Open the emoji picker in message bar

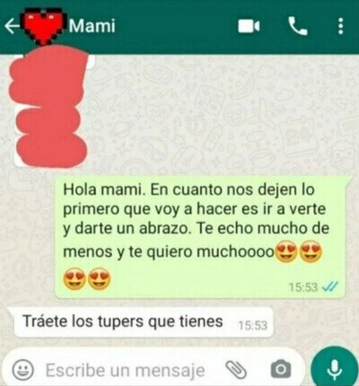pos(22,370)
